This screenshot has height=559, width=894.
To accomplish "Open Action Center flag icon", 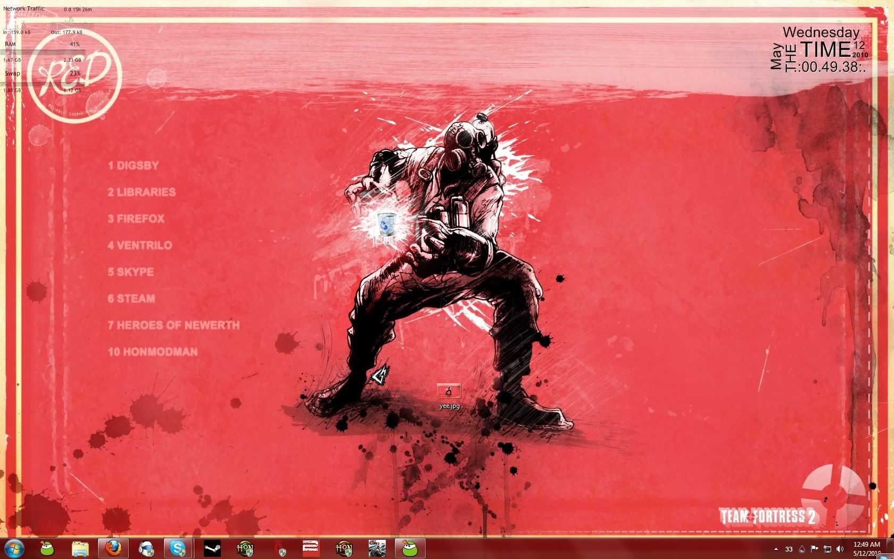I will 814,549.
